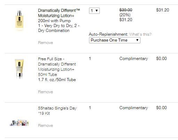Open the Dramatically Different Moisturizing Lotion+ 200ml title
The height and width of the screenshot is (140, 178).
coord(59,16)
